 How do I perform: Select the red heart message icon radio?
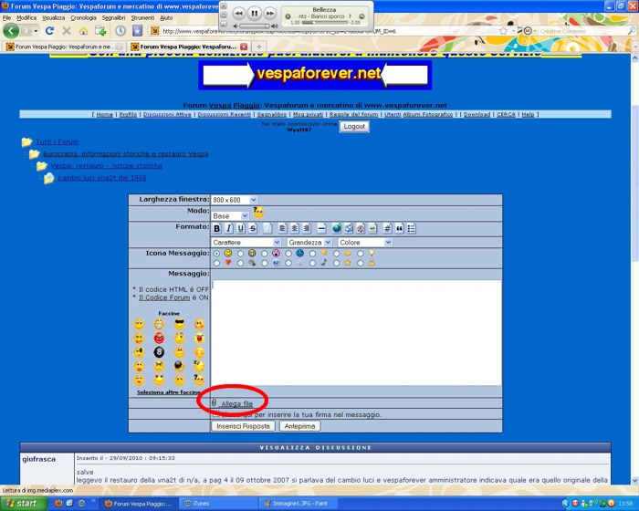[216, 263]
